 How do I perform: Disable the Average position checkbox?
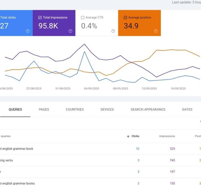click(x=125, y=18)
